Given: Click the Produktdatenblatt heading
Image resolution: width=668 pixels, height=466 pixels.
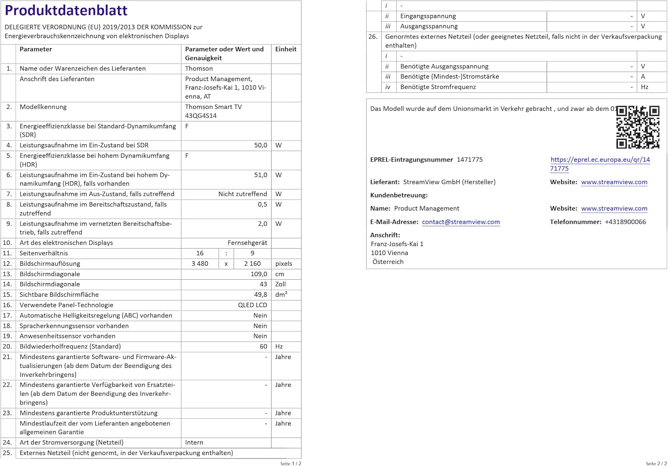Looking at the screenshot, I should [66, 10].
